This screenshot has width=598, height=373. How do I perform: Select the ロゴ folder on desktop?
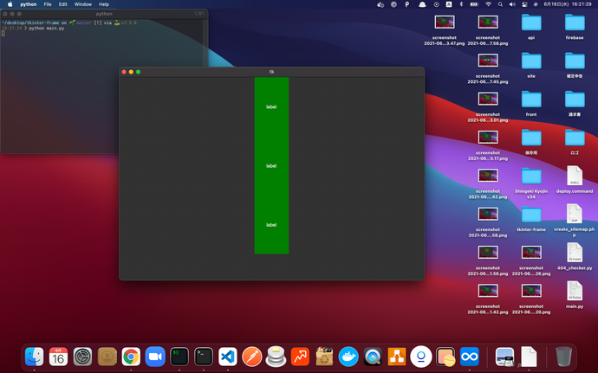point(575,138)
